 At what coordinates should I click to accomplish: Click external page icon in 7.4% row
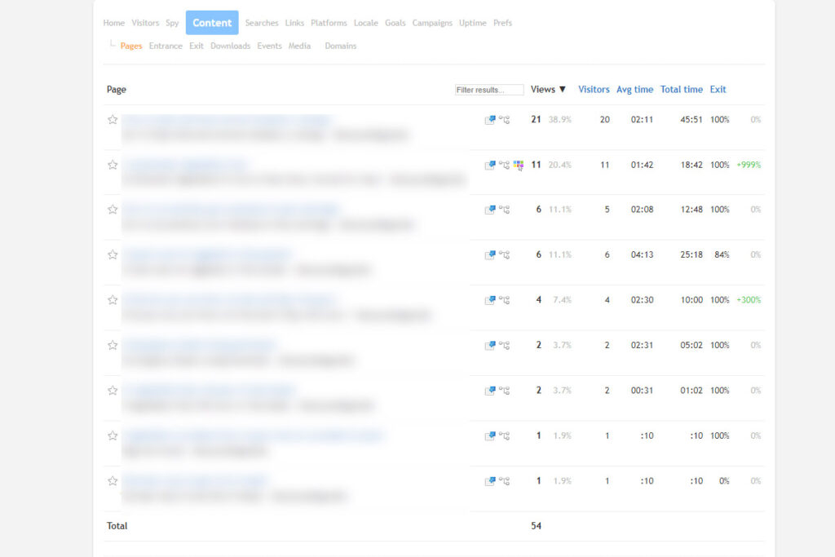coord(490,300)
